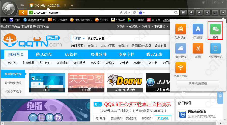This screenshot has width=227, height=125.
Task: Click the 天天酷跑电脑版 hot search term
Action: 141,46
